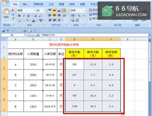The image size is (152, 116).
Task: Toggle Underline formatting button
Action: [x=28, y=16]
